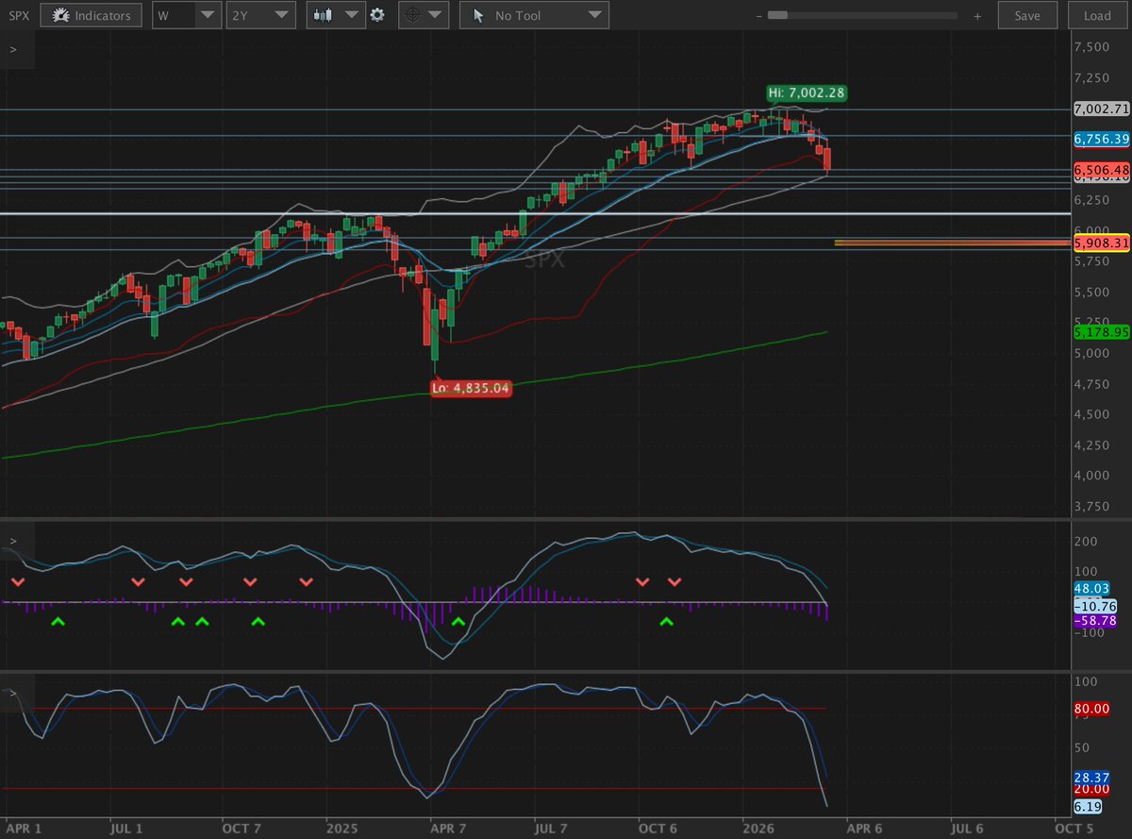Click the APR 7 date label
1132x839 pixels.
tap(449, 828)
